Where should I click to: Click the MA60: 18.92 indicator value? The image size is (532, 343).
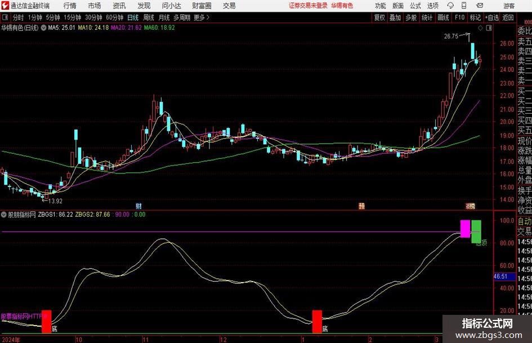tap(159, 28)
